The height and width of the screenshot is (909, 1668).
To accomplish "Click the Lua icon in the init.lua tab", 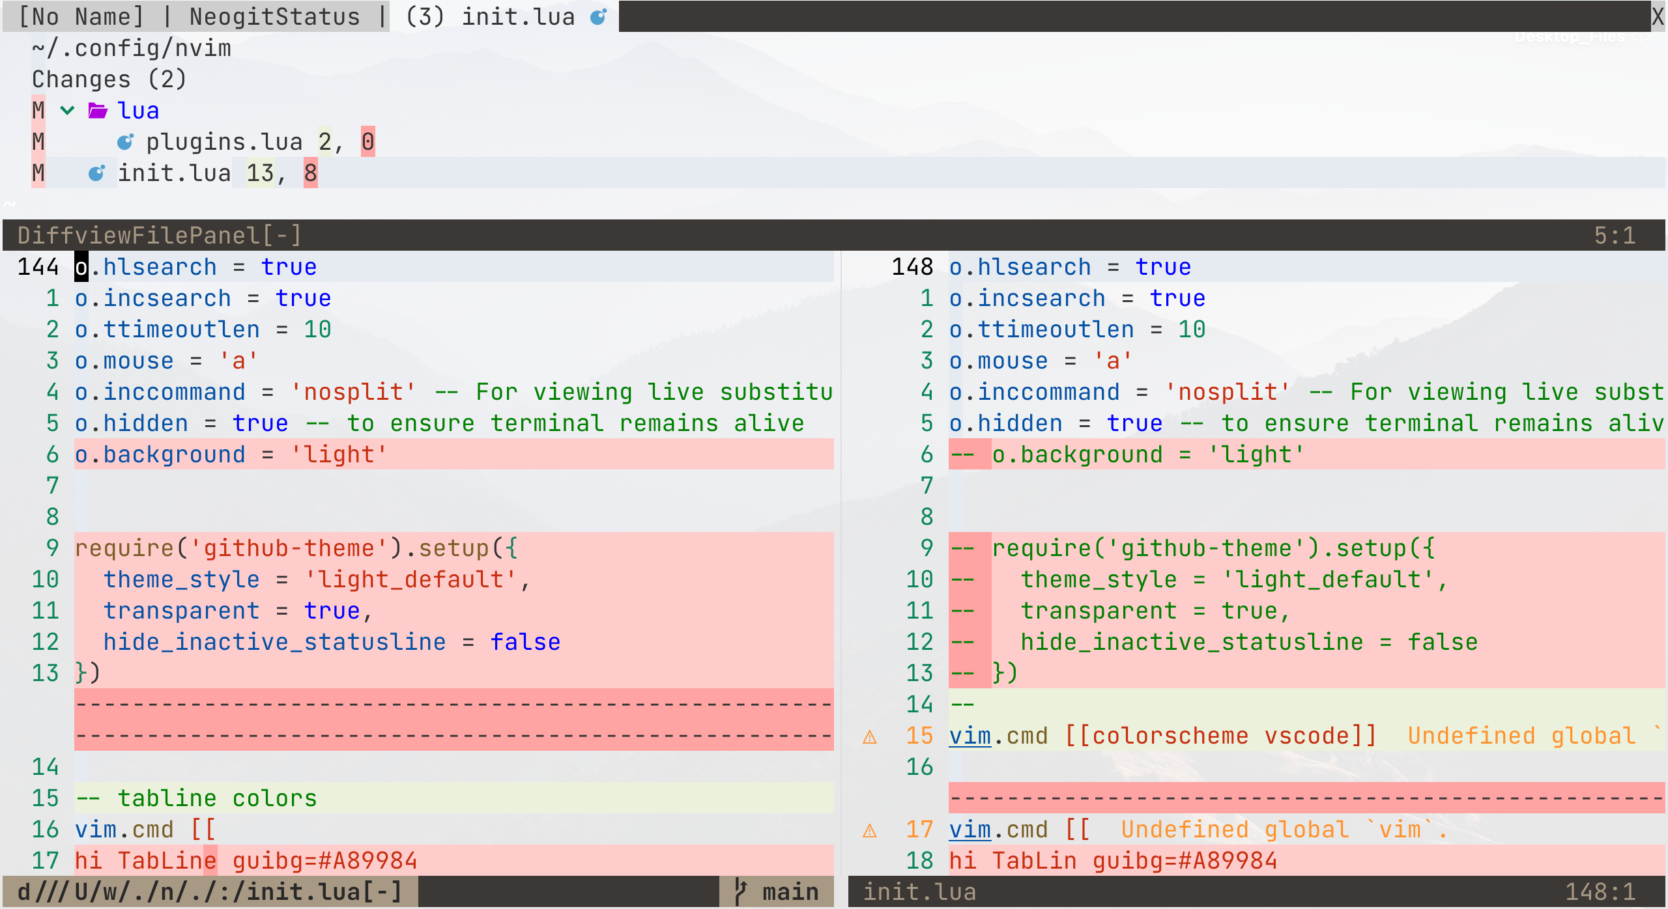I will (597, 16).
